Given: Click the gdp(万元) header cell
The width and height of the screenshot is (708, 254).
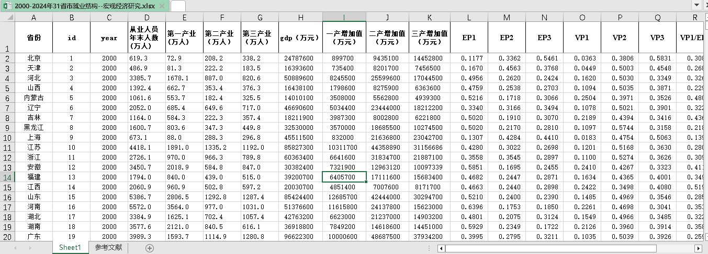Looking at the screenshot, I should 300,38.
